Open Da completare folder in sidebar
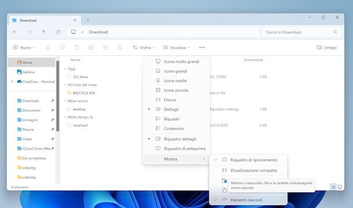Screen dimensions: 353x208 31,158
